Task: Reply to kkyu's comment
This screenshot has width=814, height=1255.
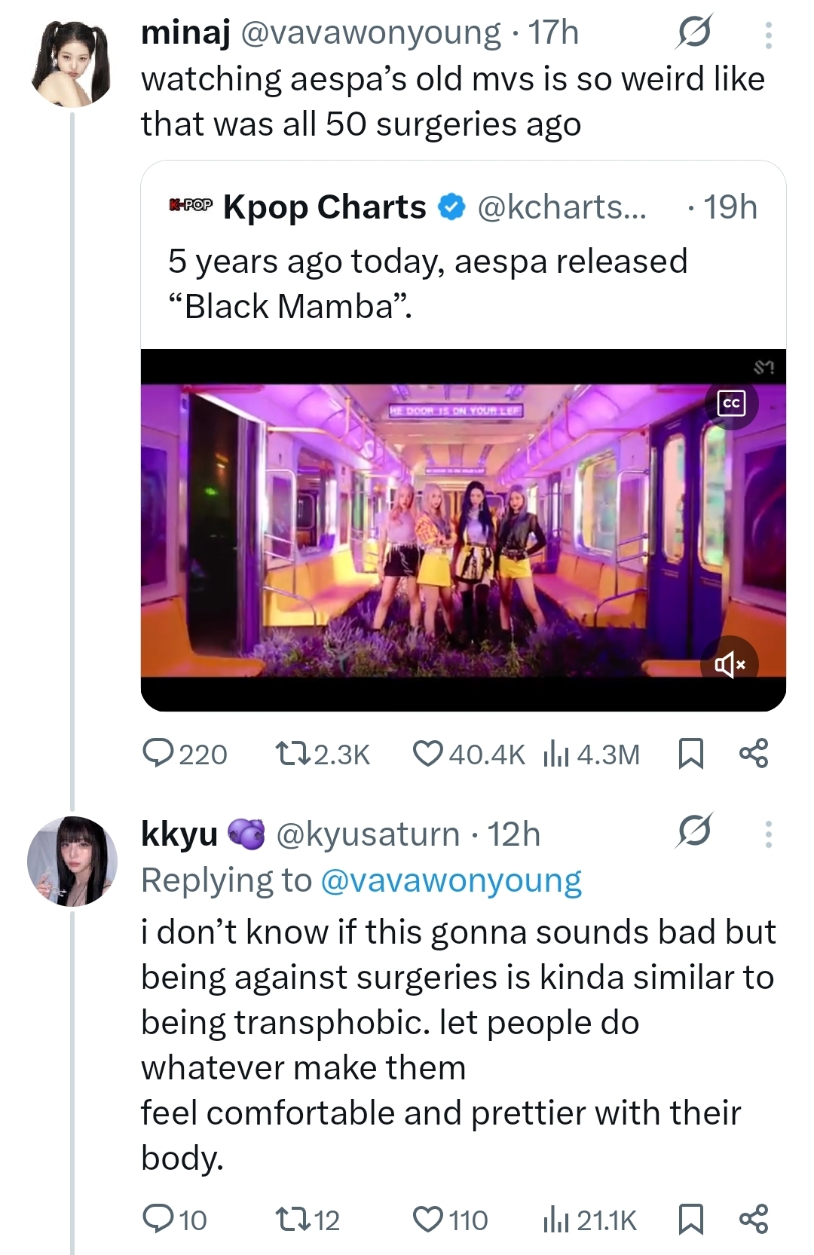Action: (158, 1220)
